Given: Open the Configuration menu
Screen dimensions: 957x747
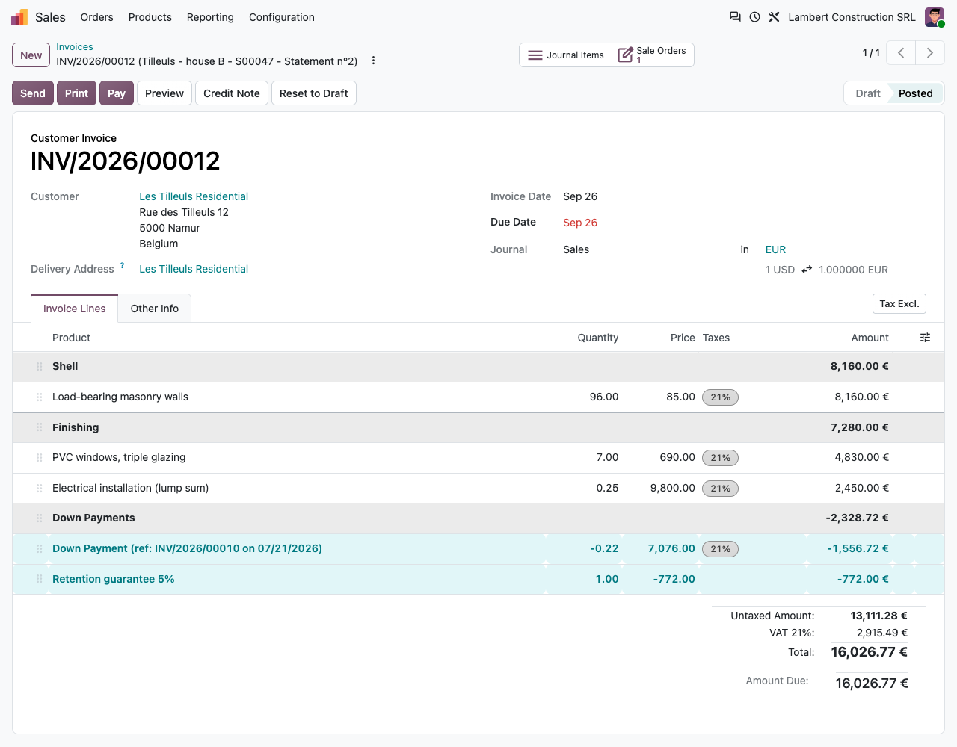Looking at the screenshot, I should point(281,17).
